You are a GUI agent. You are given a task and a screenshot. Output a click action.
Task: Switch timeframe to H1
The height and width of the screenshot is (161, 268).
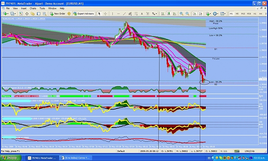tap(255, 14)
